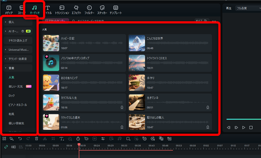Open the more options ellipsis menu
Screen dimensions: 261x158
[x=214, y=21]
